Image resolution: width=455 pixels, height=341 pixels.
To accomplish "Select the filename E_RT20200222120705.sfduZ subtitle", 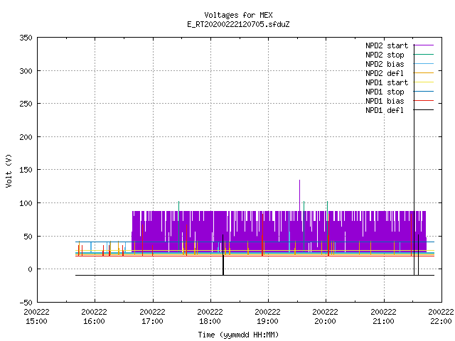I will (x=238, y=24).
